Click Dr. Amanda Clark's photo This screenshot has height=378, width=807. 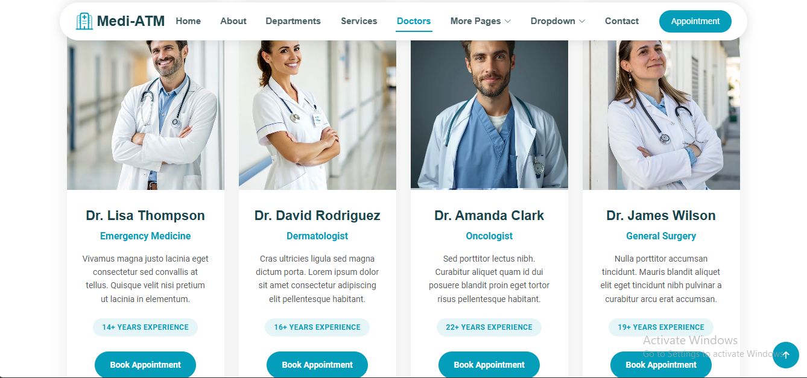coord(489,115)
